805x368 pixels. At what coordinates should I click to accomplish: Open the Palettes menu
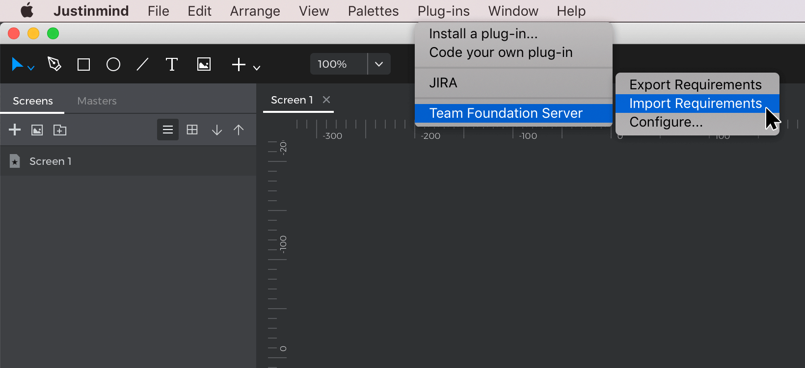click(374, 11)
